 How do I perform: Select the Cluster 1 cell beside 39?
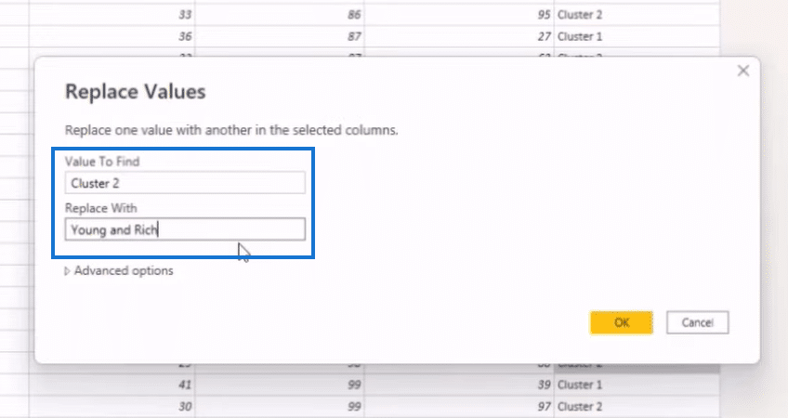pyautogui.click(x=637, y=385)
